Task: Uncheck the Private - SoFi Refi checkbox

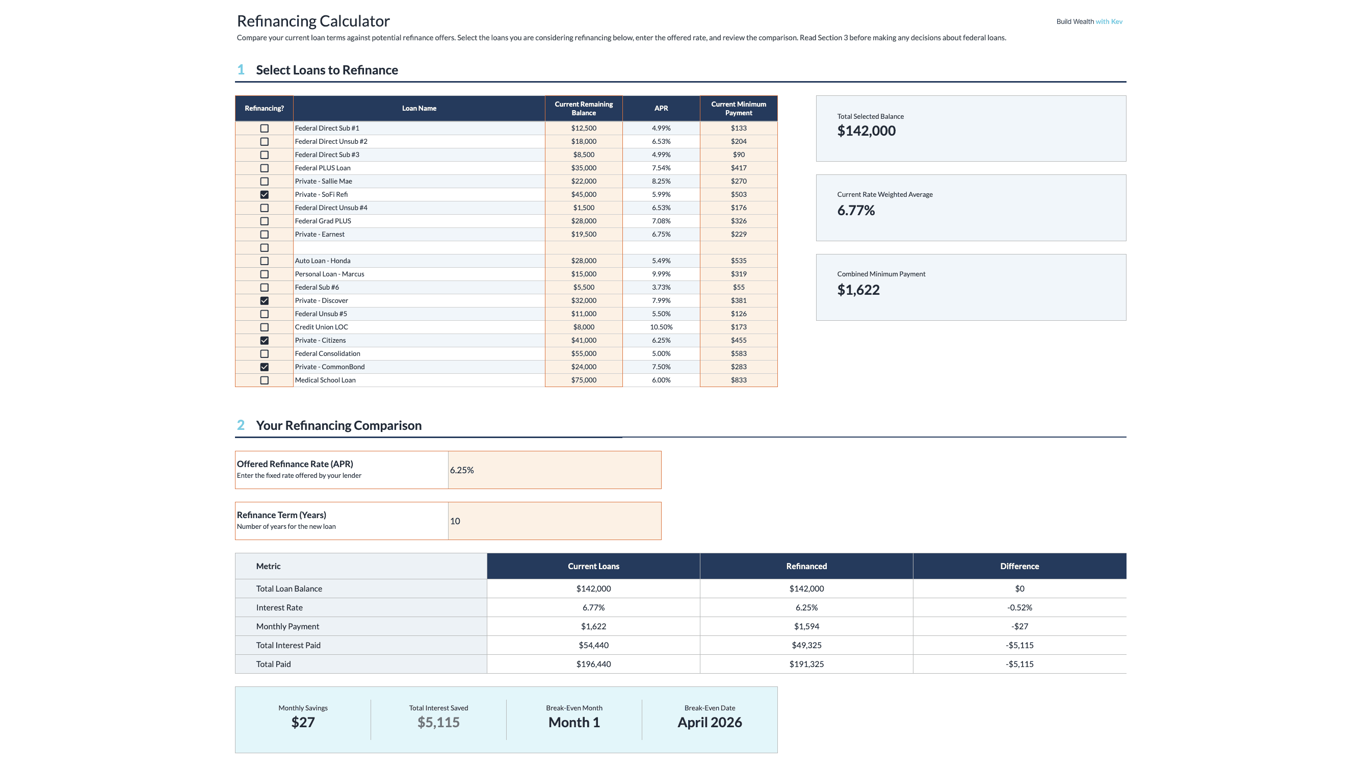Action: [x=264, y=194]
